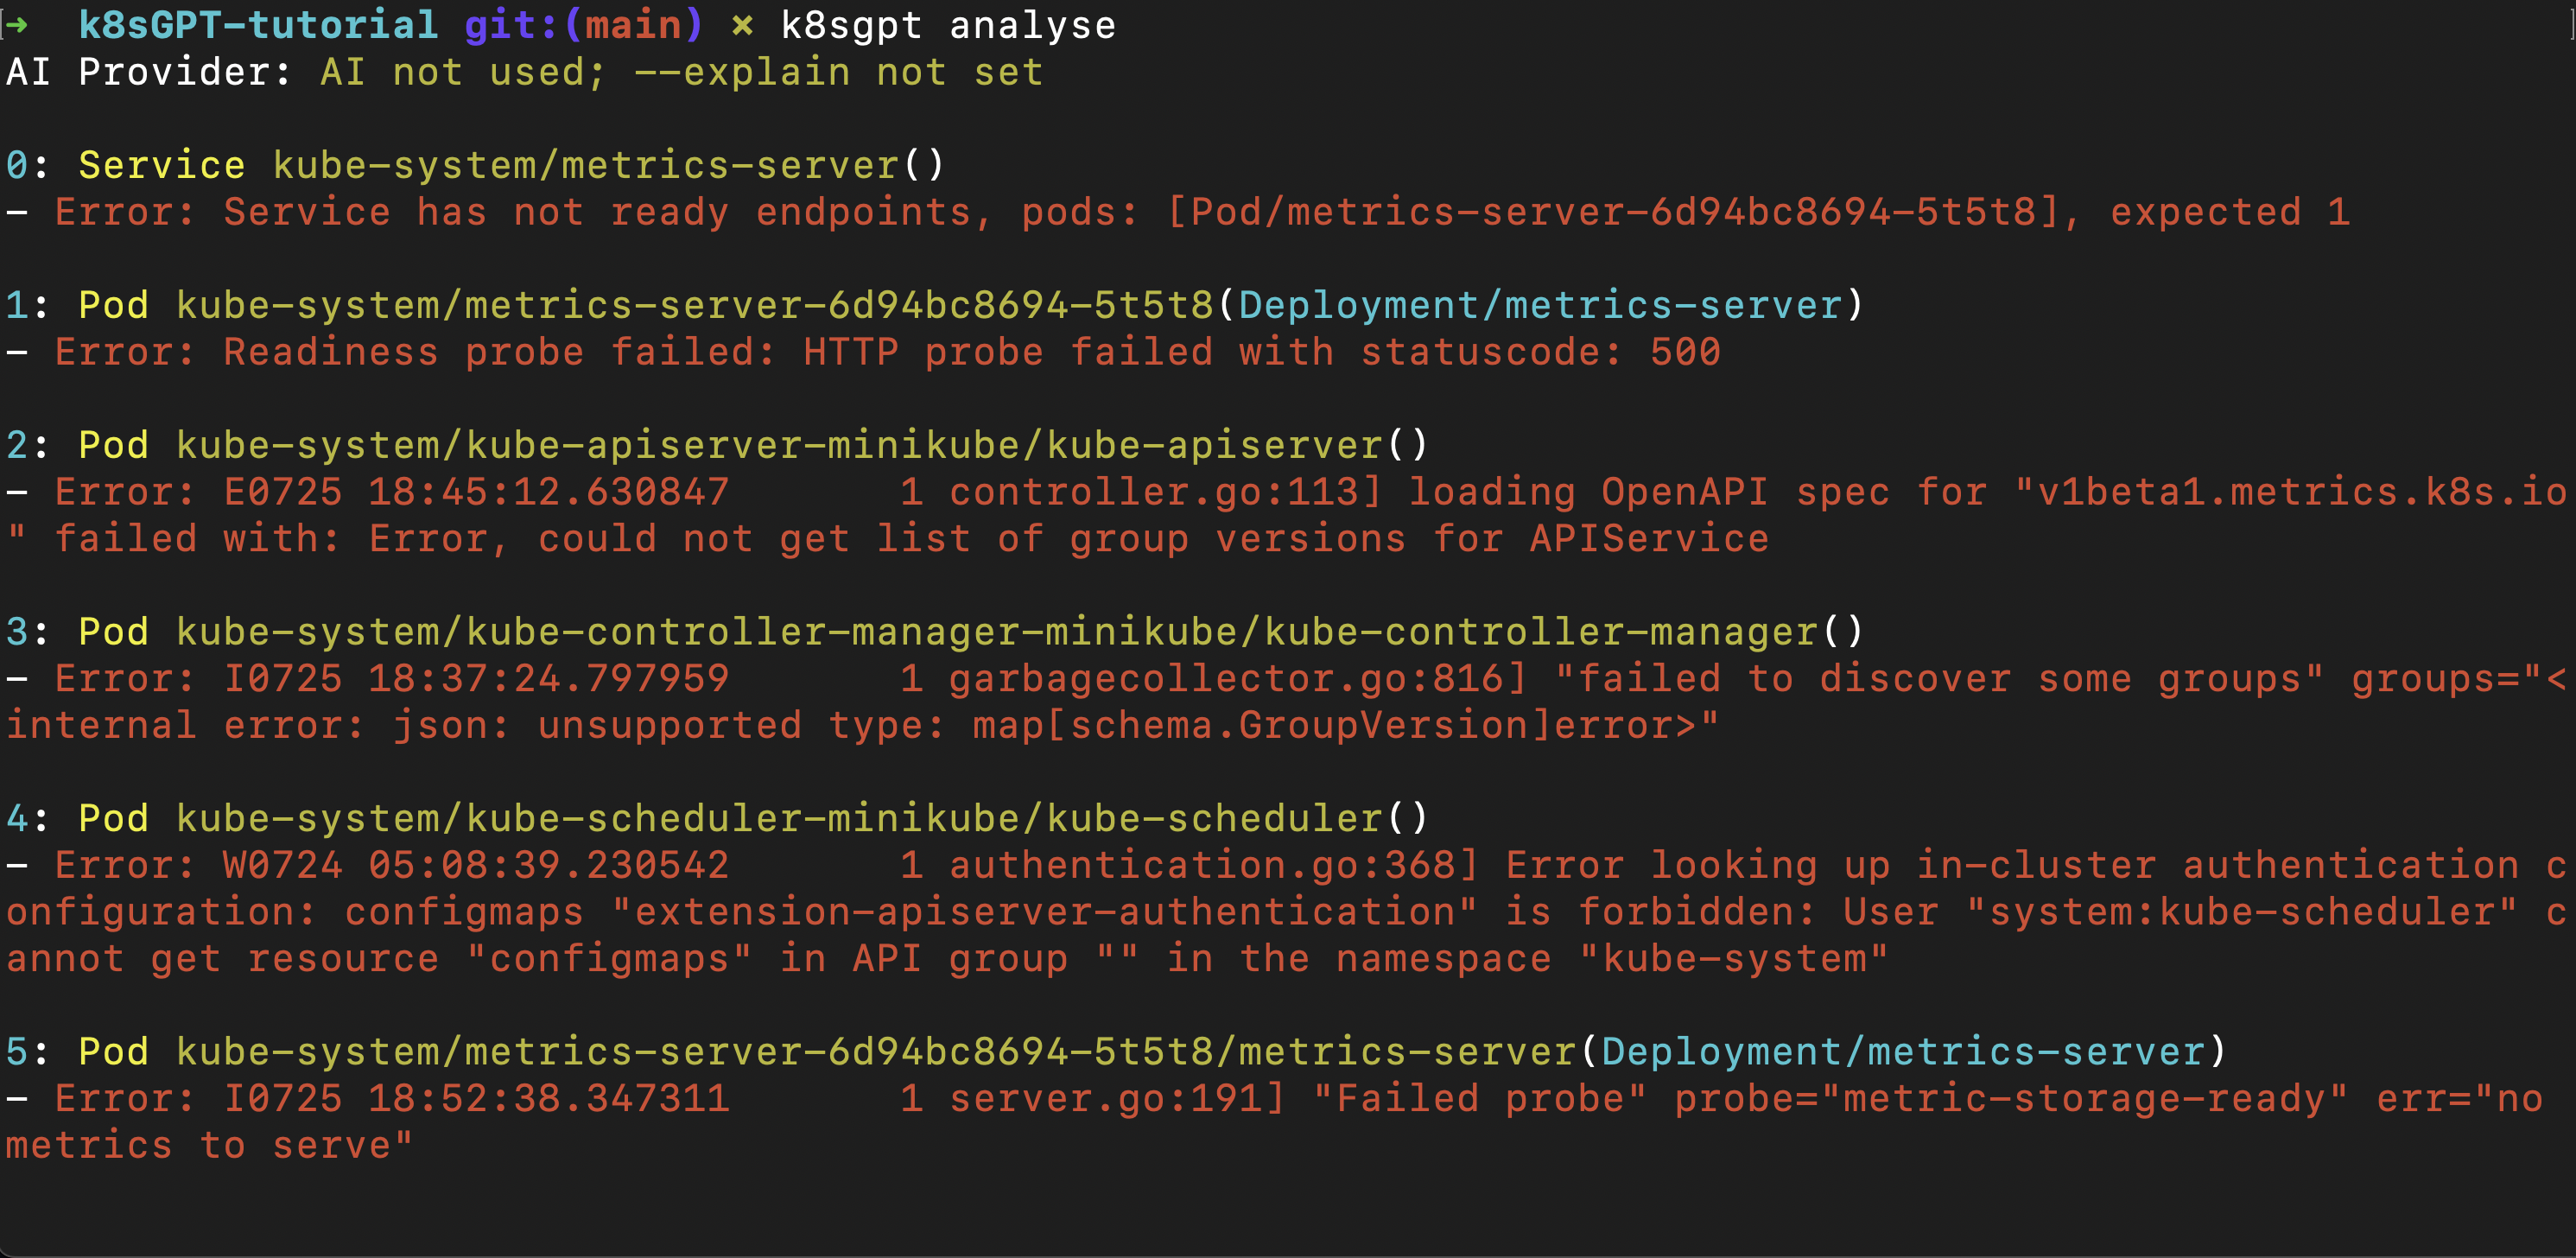The width and height of the screenshot is (2576, 1258).
Task: Select the result index 0 Service heading
Action: pos(125,165)
